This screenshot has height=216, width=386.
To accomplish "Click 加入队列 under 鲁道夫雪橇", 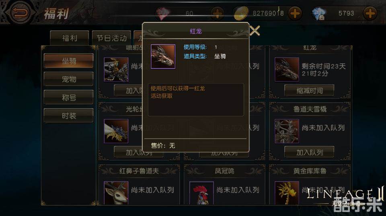I will click(310, 152).
